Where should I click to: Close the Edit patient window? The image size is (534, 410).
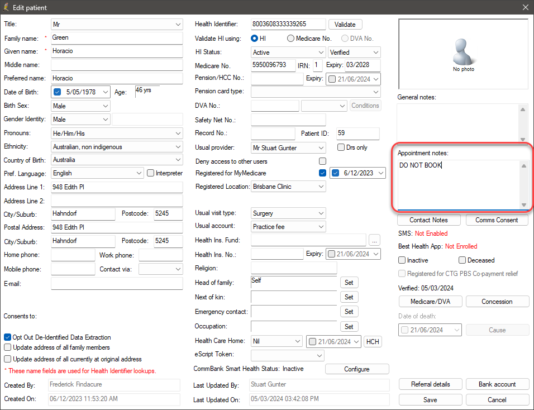(526, 7)
